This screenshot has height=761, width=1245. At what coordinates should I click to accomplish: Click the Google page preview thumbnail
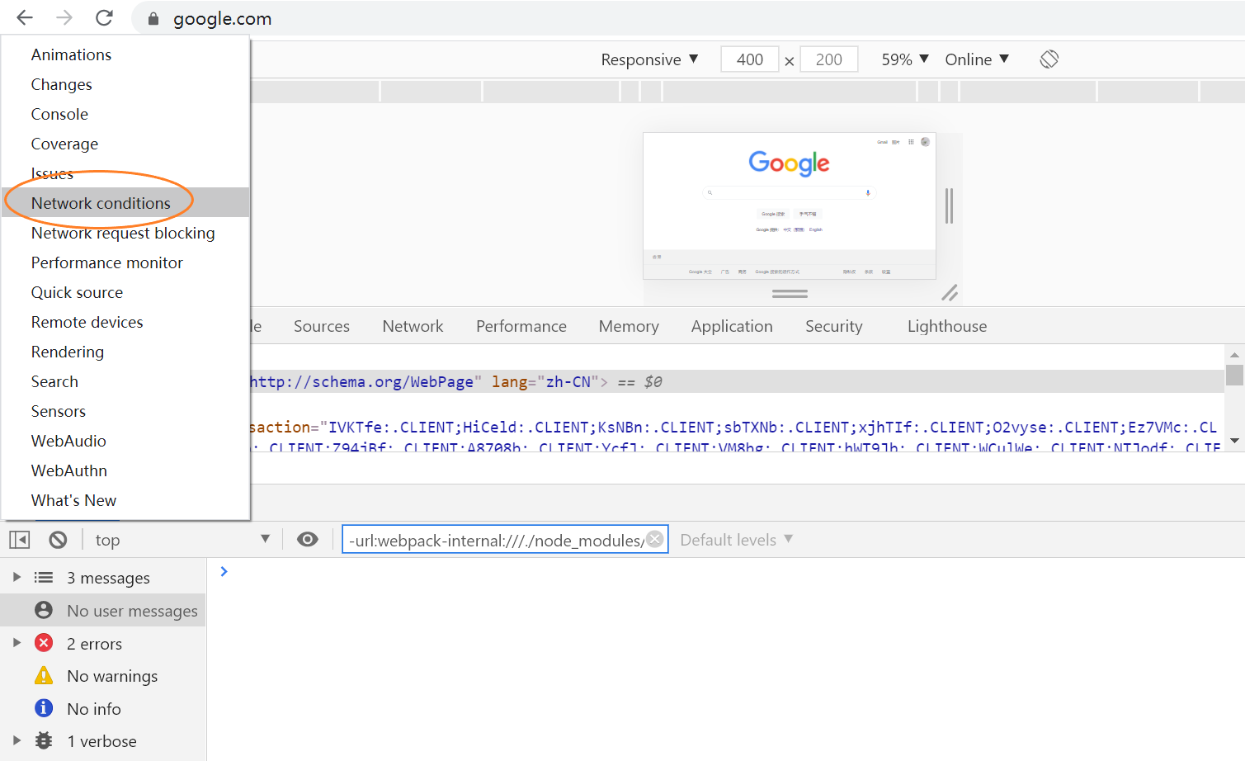790,206
